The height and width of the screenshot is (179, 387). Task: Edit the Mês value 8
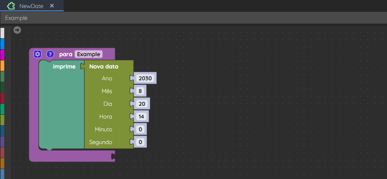pos(140,91)
